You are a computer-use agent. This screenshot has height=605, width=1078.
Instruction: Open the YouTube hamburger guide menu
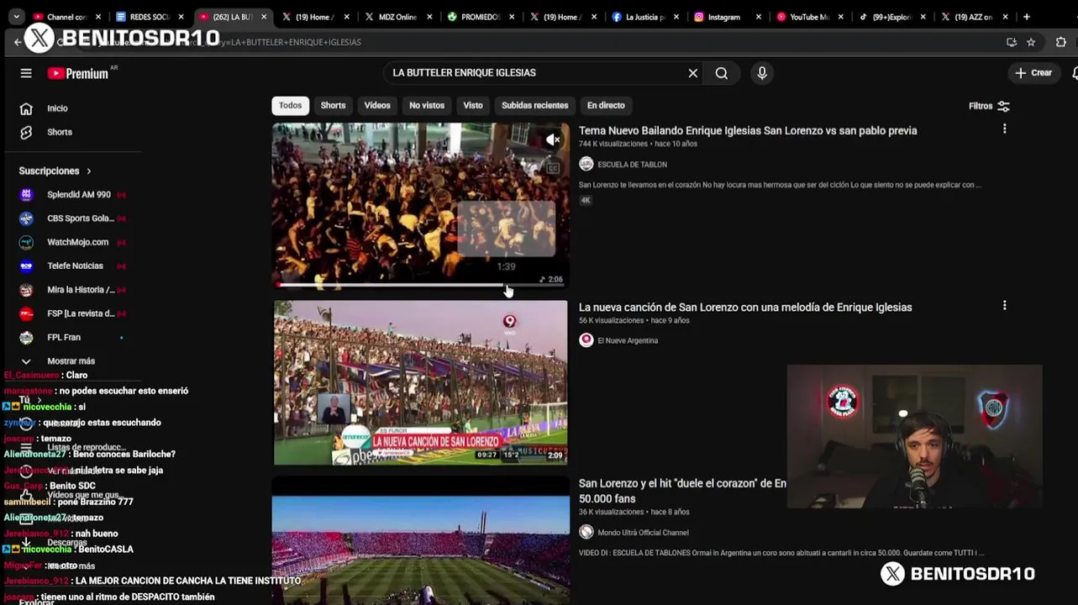(26, 73)
